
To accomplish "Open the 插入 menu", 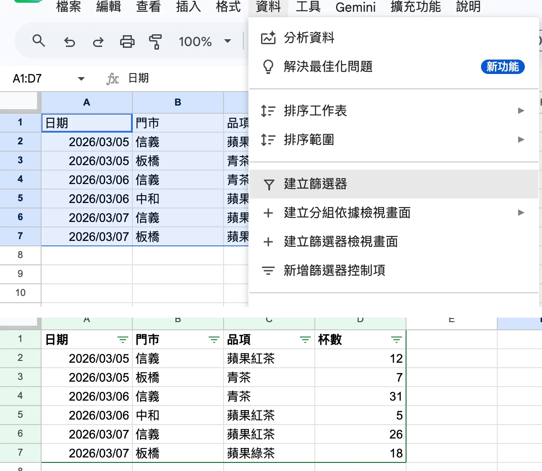I will click(x=188, y=7).
